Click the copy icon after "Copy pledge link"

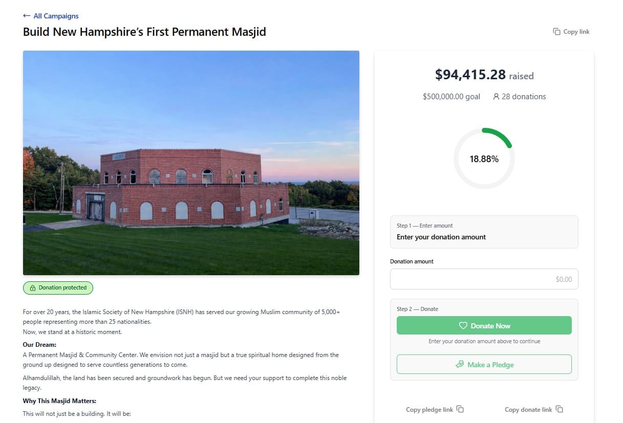coord(460,409)
